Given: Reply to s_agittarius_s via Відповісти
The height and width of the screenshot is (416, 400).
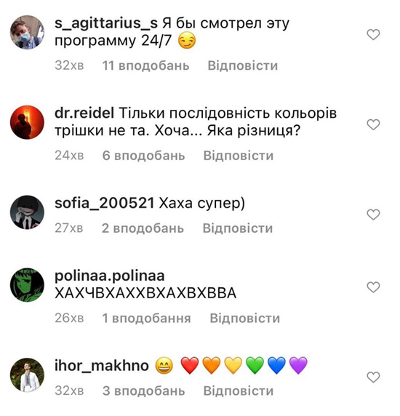Looking at the screenshot, I should click(x=242, y=65).
